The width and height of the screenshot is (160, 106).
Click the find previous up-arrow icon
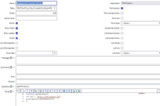(x=55, y=91)
